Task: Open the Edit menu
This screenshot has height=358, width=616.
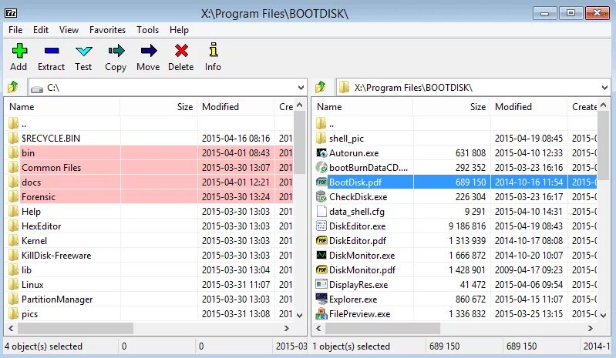Action: 40,30
